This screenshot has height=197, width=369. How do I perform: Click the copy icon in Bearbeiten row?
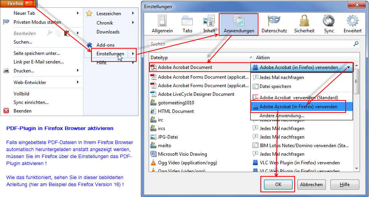(58, 33)
